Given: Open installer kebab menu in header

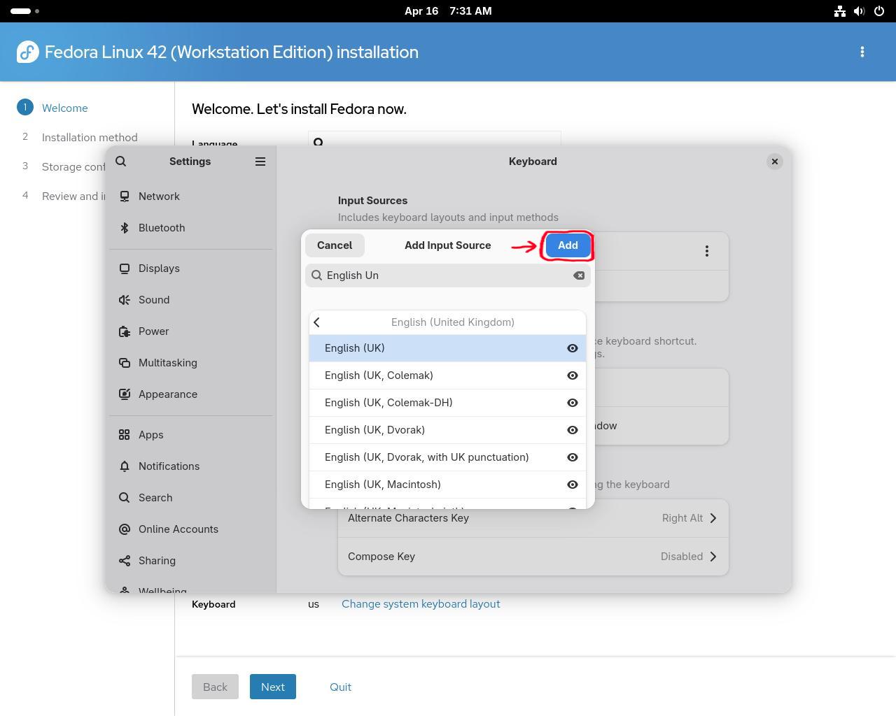Looking at the screenshot, I should (x=862, y=52).
